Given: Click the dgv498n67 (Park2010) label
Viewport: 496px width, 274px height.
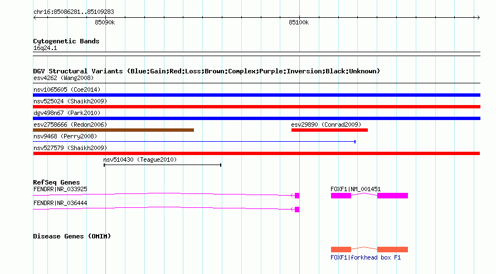Looking at the screenshot, I should pyautogui.click(x=67, y=113).
